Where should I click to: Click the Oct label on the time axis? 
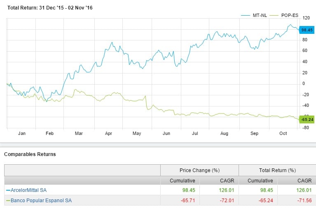[x=283, y=134]
